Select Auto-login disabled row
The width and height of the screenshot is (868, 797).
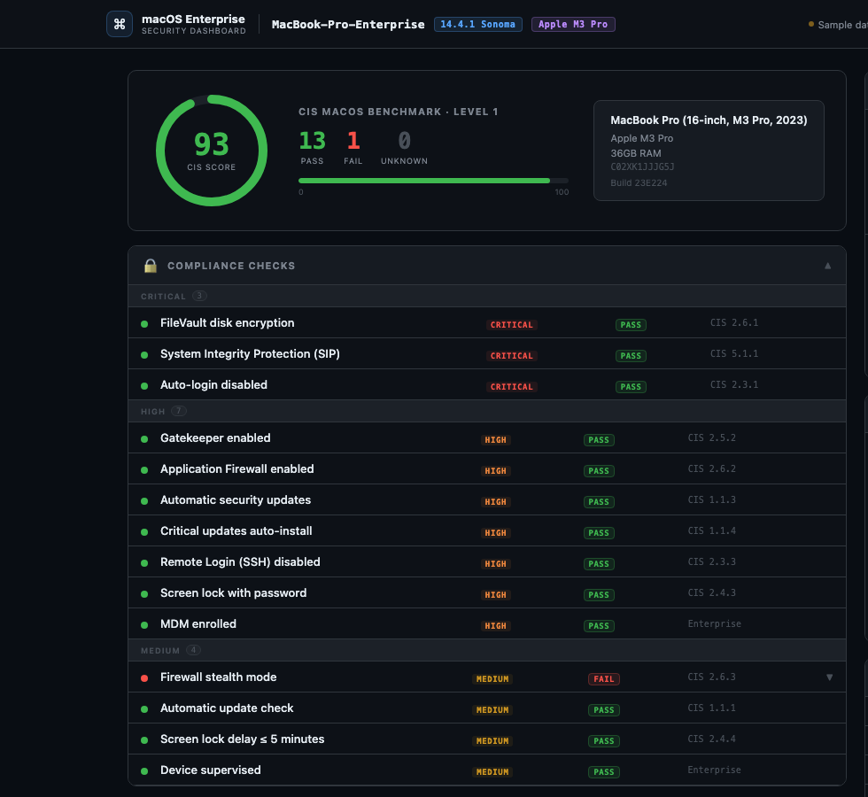(x=486, y=384)
